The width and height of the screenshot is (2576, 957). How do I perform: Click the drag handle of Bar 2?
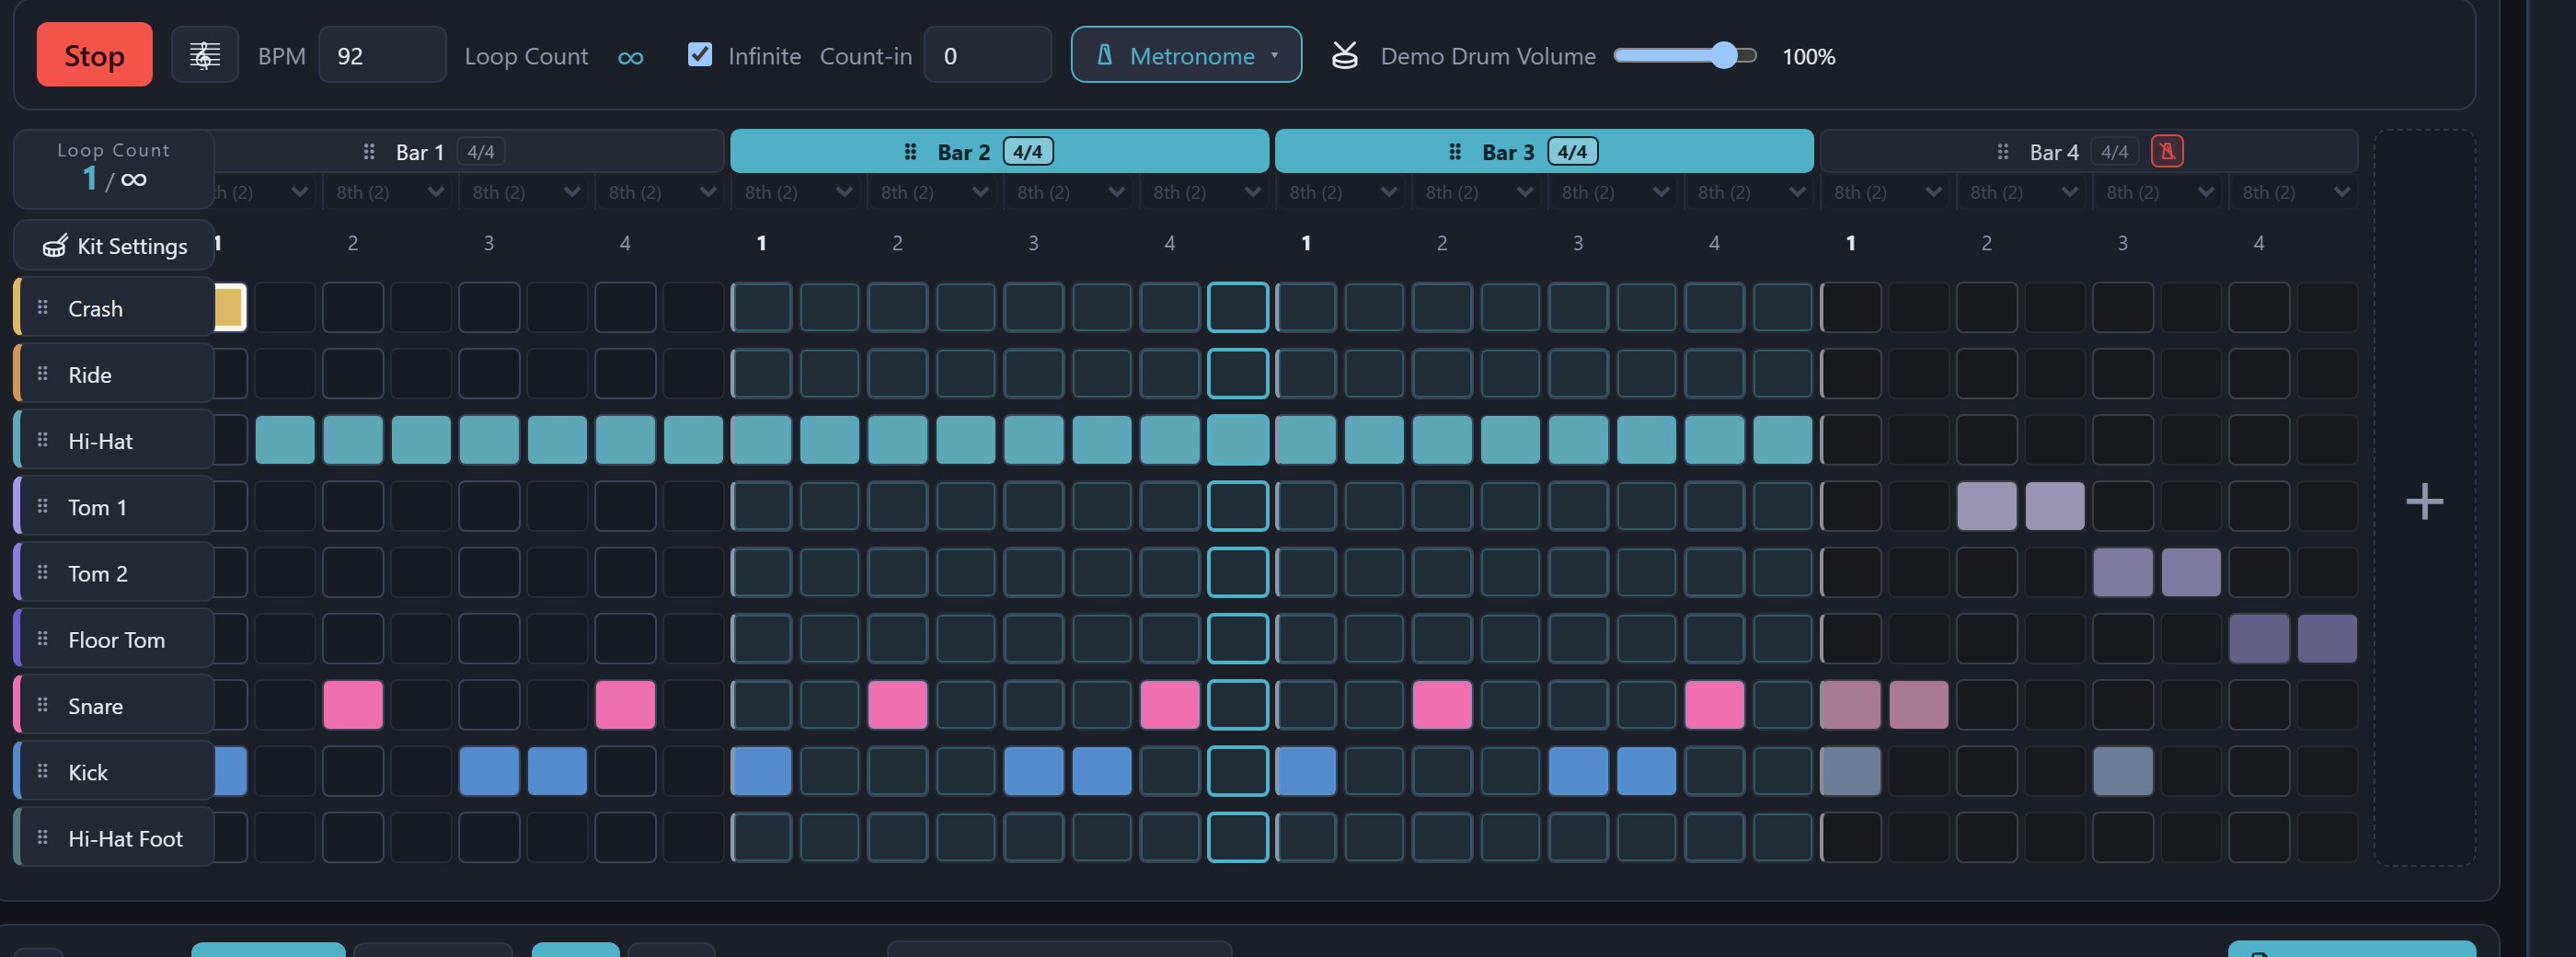(910, 151)
